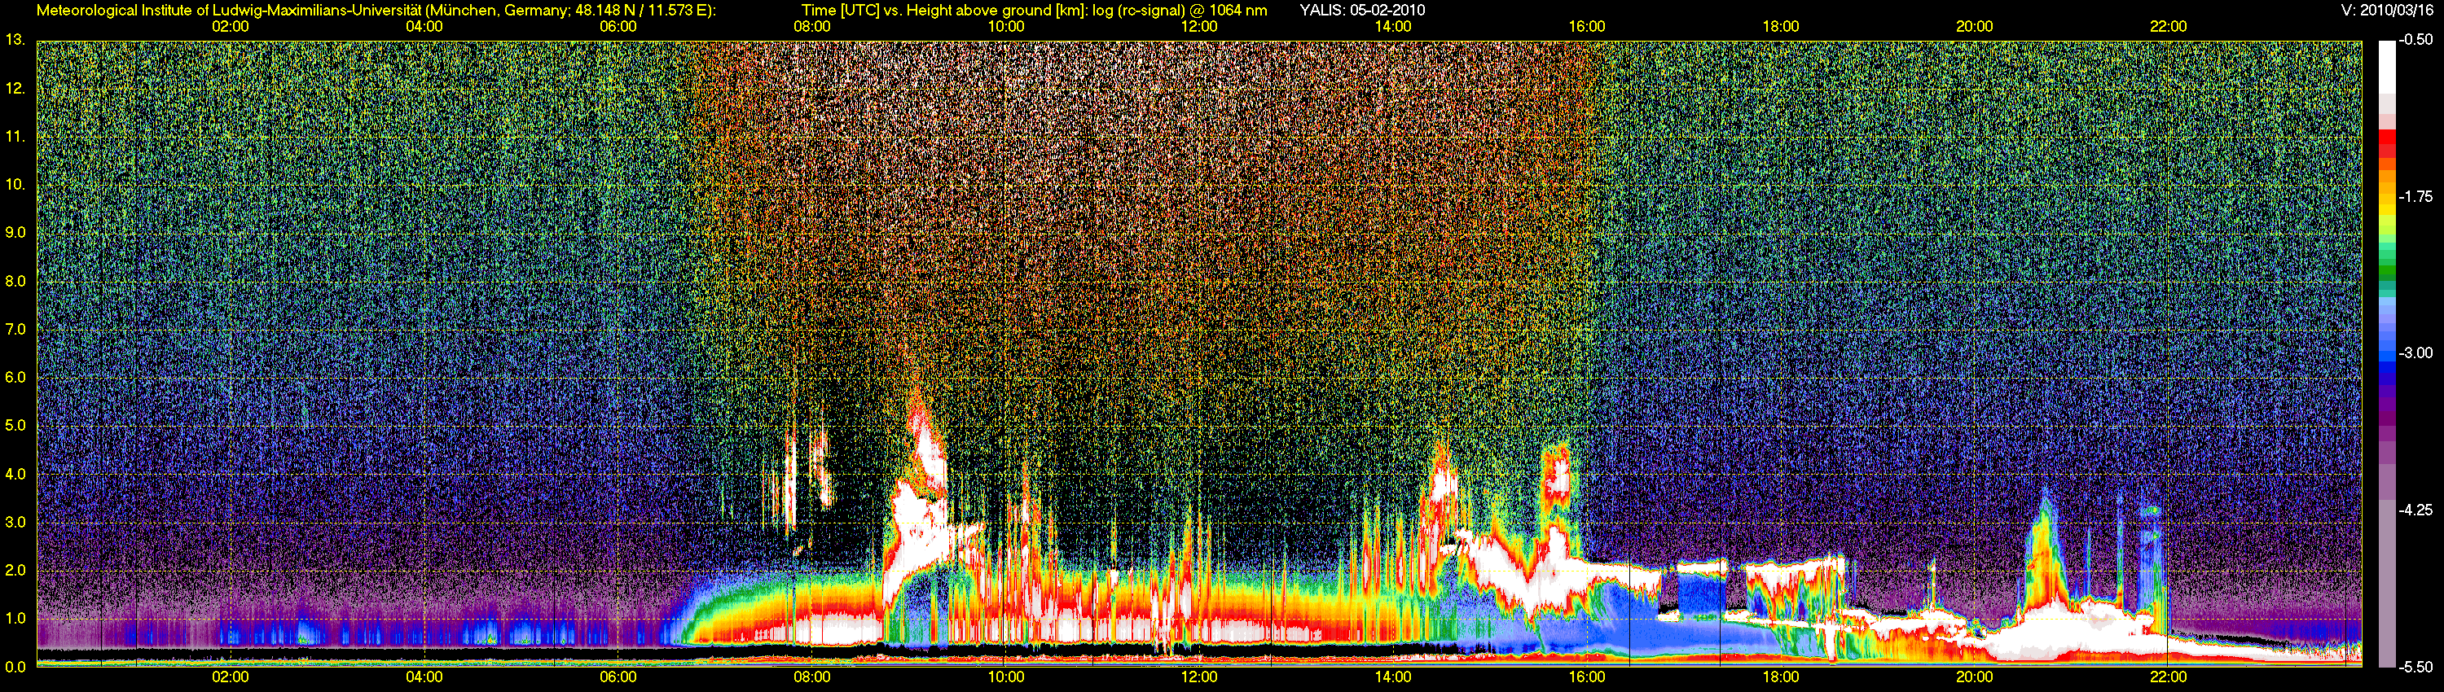Click '22:00' on the upper time axis
2444x692 pixels.
(x=2168, y=27)
